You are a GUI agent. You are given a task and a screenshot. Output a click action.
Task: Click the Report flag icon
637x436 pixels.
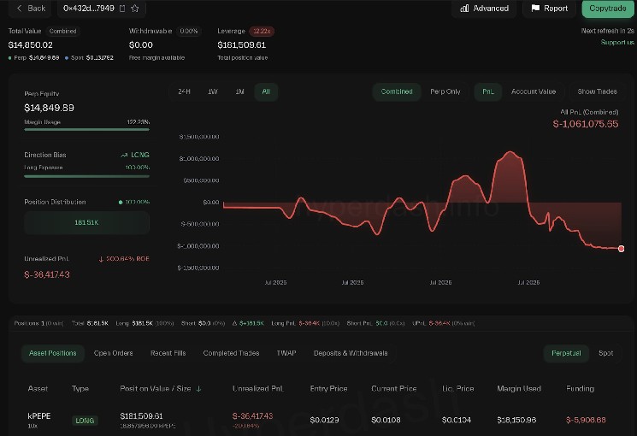pyautogui.click(x=535, y=9)
